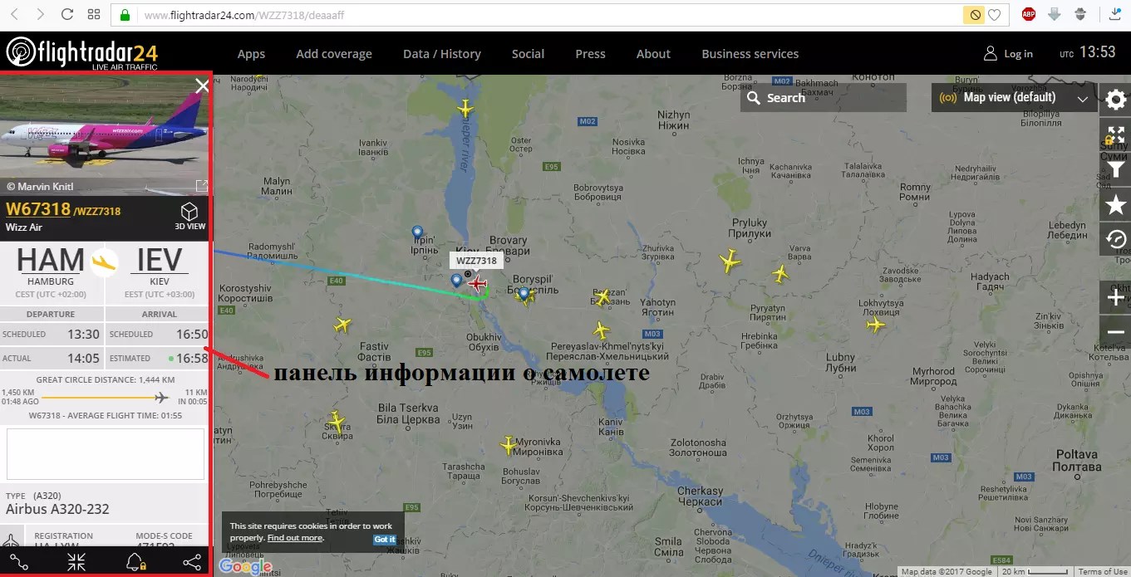This screenshot has height=577, width=1131.
Task: Expand the aircraft photo with enlarge icon
Action: click(x=201, y=186)
